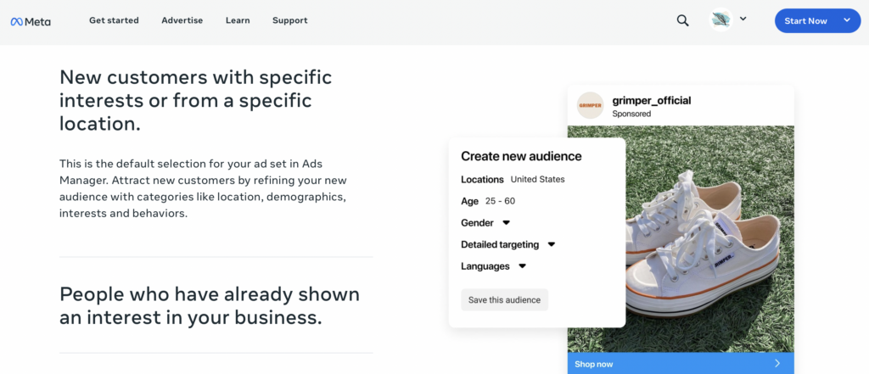869x374 pixels.
Task: Expand the Detailed targeting dropdown
Action: pyautogui.click(x=552, y=244)
